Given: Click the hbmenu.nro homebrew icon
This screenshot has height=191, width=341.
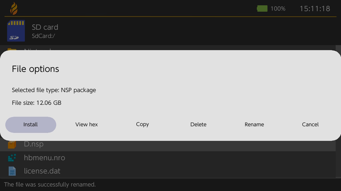Looking at the screenshot, I should click(x=12, y=158).
